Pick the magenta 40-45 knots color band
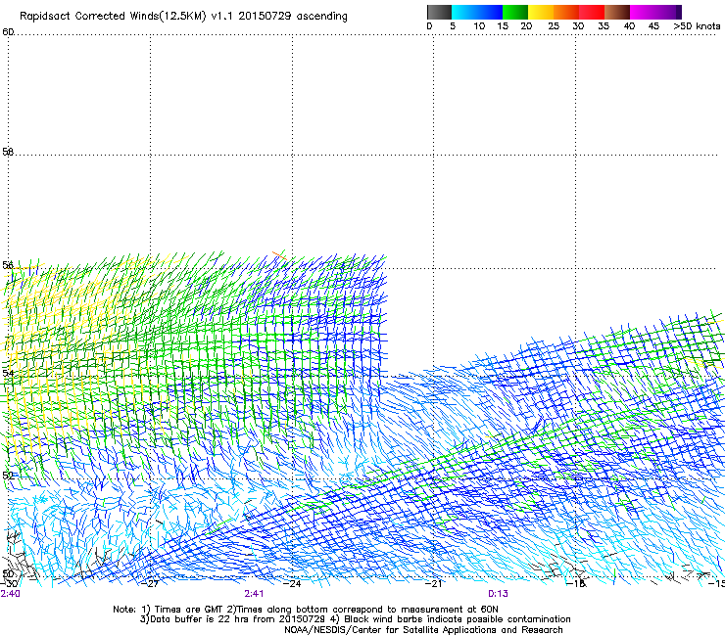 click(x=643, y=12)
